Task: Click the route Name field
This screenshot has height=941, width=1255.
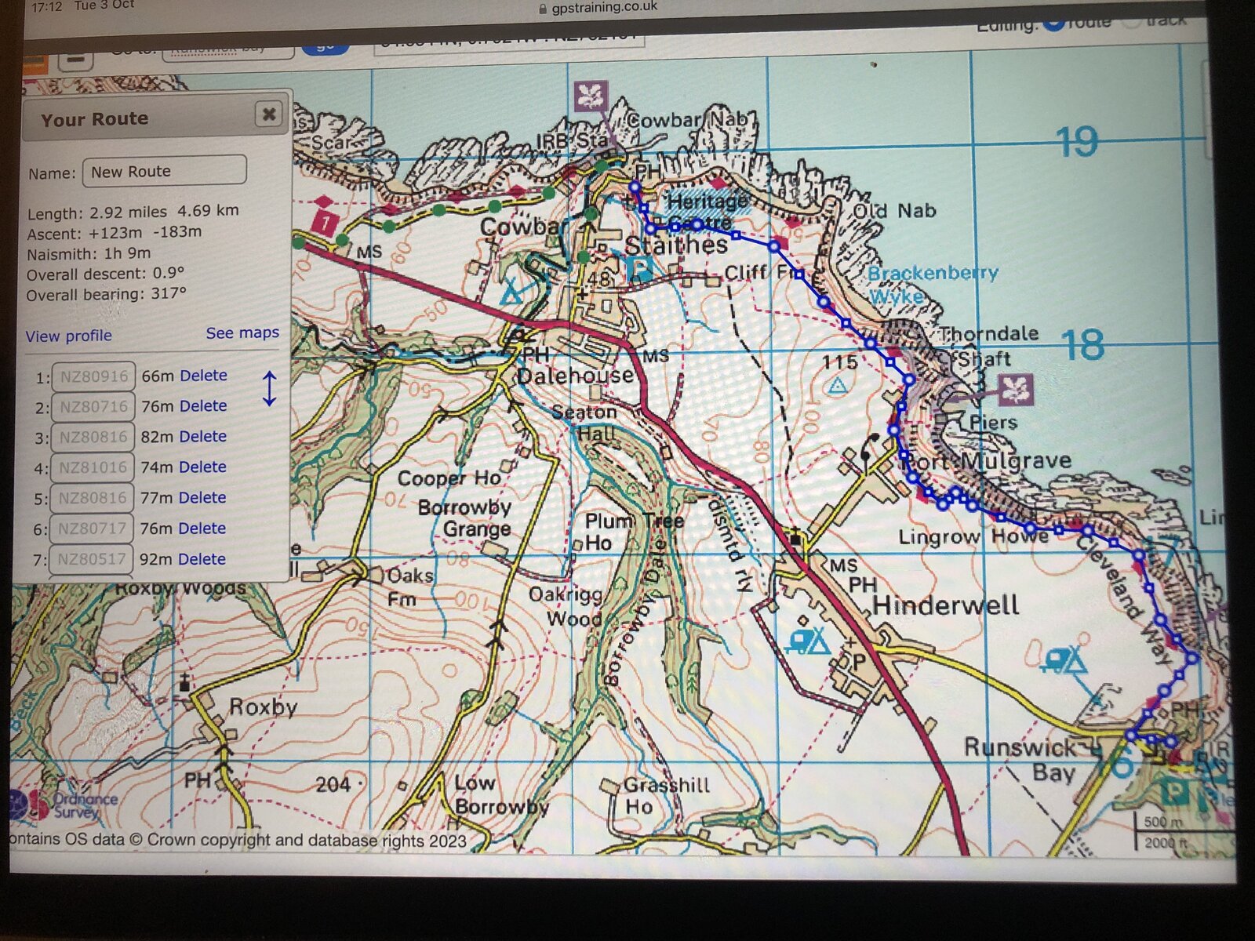Action: 165,171
